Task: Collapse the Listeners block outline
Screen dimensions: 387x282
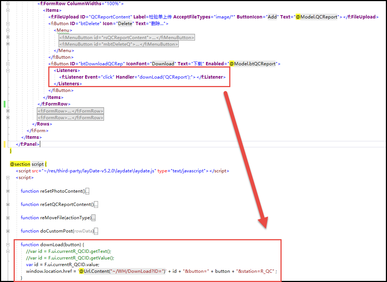Action: 8,70
